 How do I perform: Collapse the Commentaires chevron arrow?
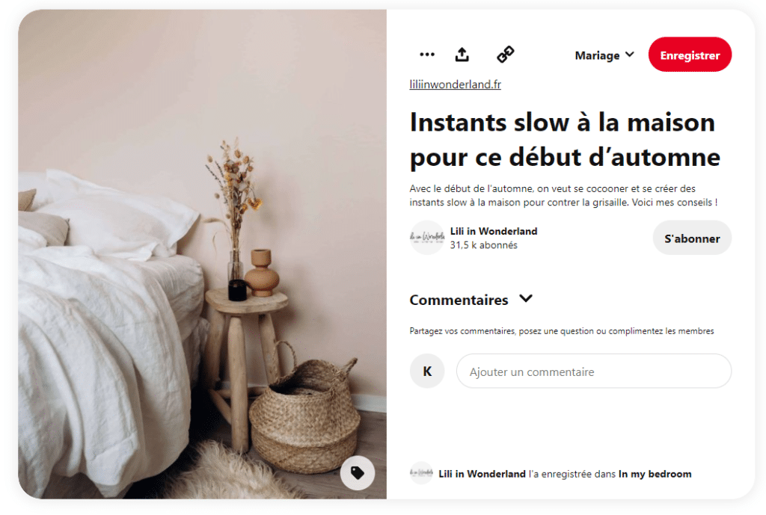coord(526,298)
